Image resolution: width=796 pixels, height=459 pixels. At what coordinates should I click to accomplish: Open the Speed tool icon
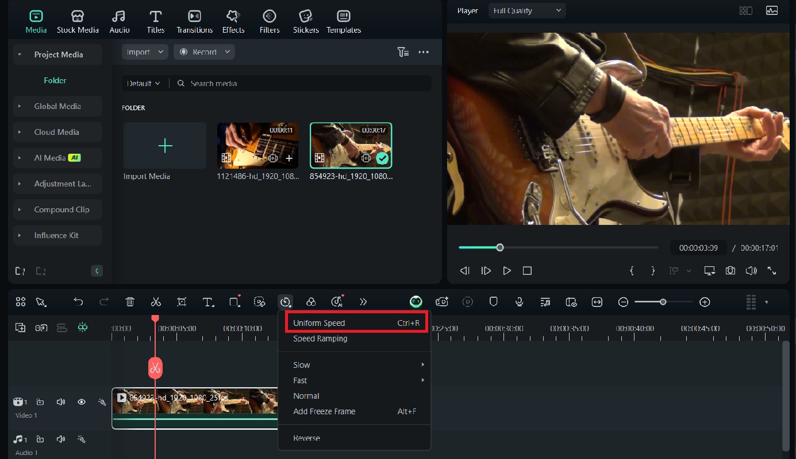(x=285, y=302)
